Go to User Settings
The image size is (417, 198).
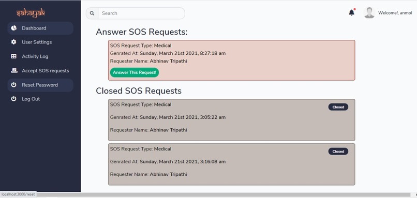(x=40, y=42)
